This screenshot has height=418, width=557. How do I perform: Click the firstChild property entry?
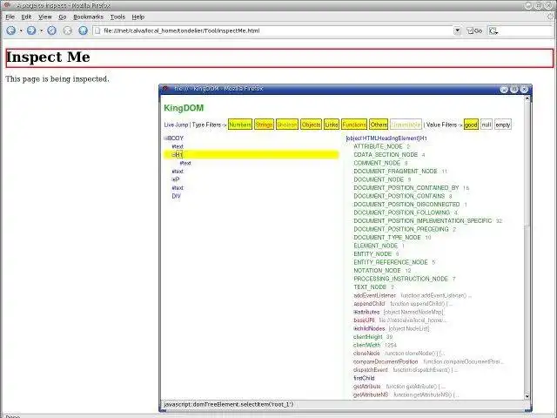tap(364, 378)
